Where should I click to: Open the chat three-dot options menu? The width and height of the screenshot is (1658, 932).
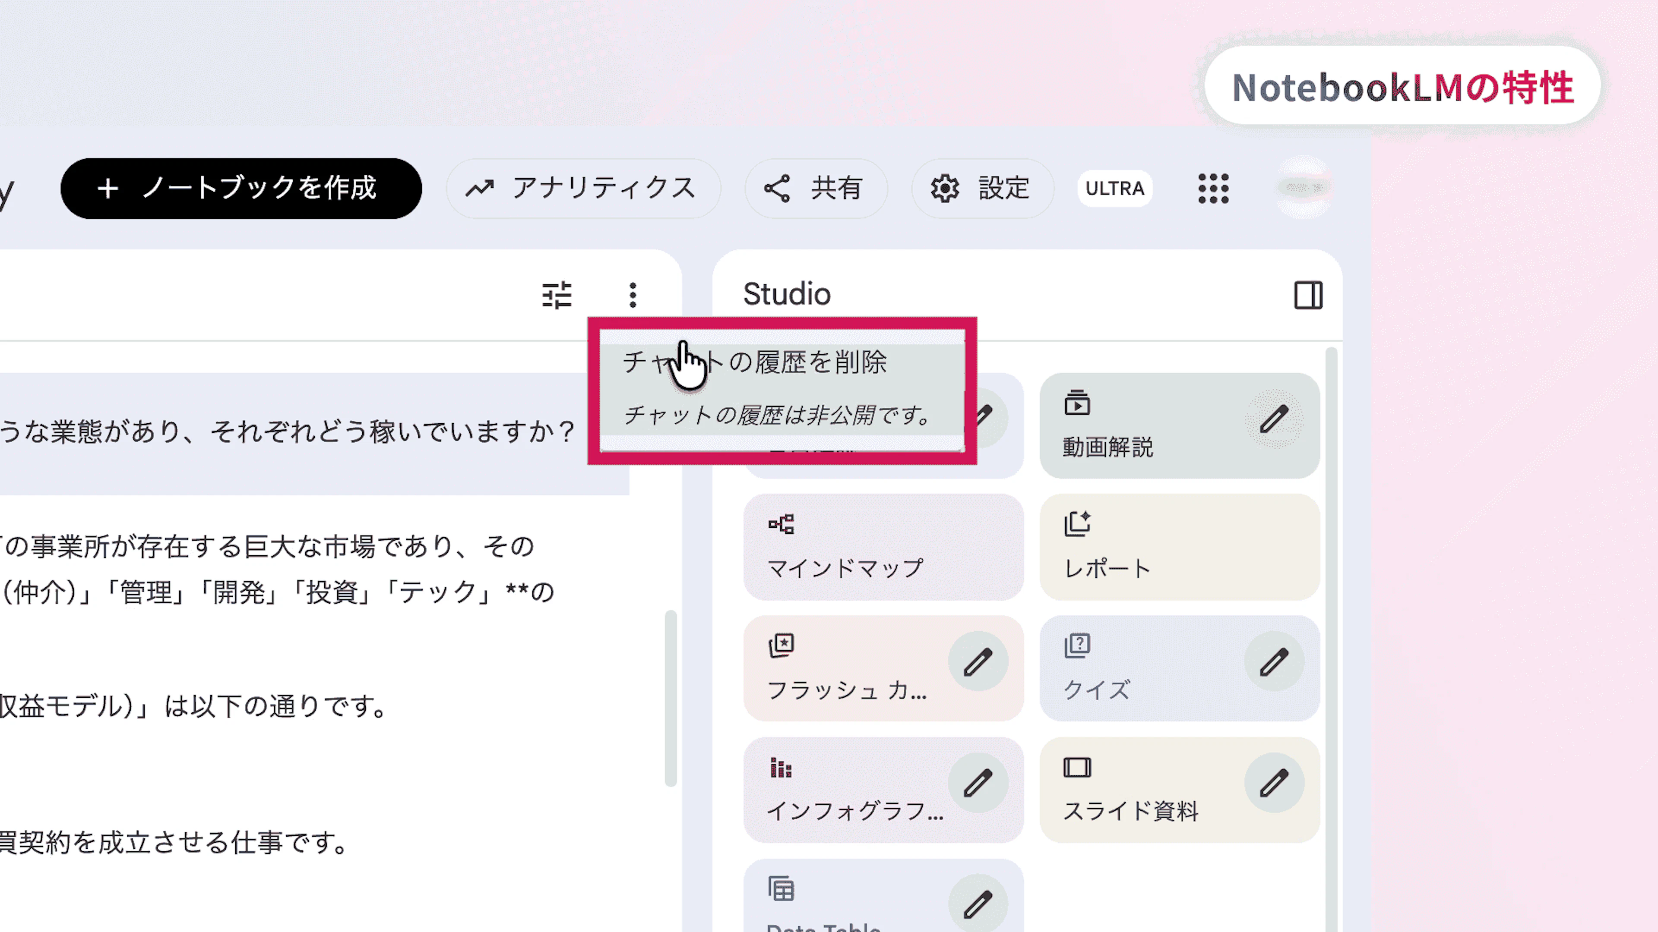(633, 295)
